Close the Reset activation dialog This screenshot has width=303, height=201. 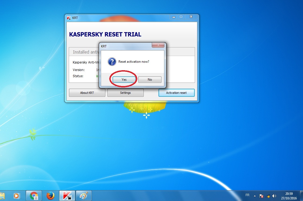click(158, 45)
